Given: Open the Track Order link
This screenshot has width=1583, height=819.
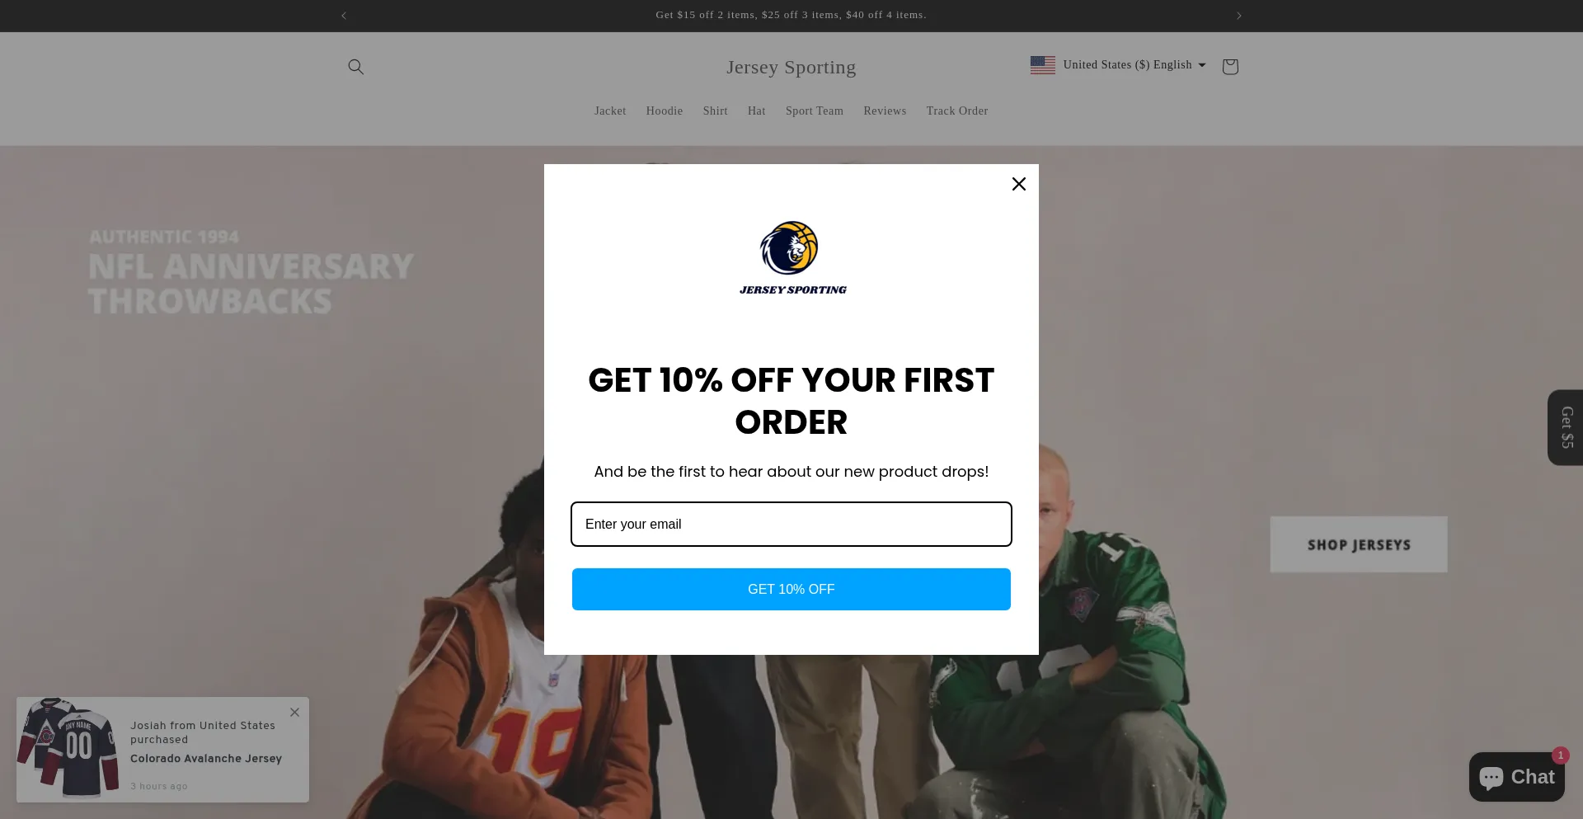Looking at the screenshot, I should pos(956,111).
